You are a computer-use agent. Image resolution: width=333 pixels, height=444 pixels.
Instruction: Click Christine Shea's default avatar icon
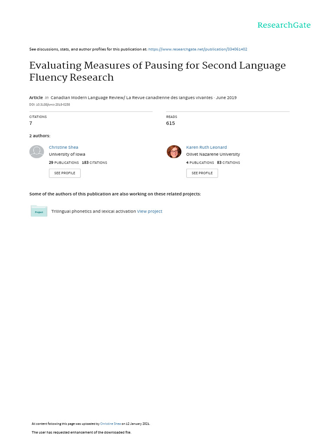click(37, 152)
